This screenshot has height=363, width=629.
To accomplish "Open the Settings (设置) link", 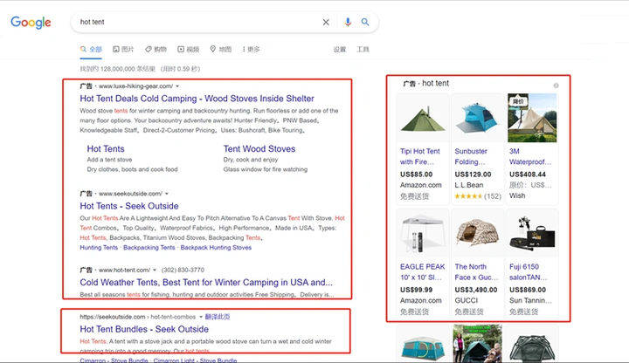I will (x=339, y=49).
